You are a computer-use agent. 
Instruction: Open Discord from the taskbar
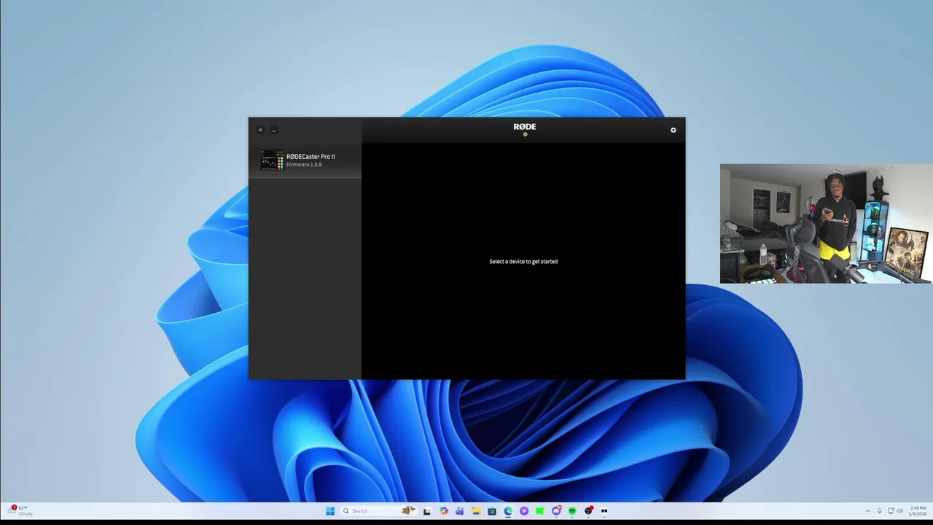coord(556,511)
